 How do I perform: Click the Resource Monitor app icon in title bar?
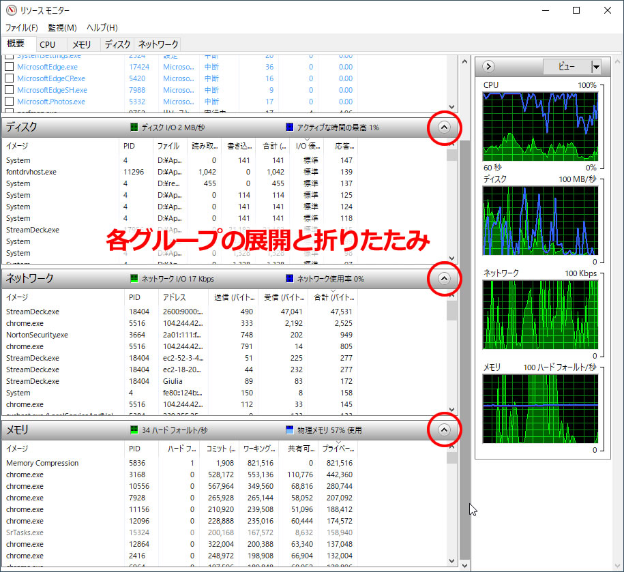point(11,10)
